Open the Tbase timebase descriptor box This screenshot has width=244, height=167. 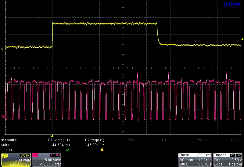pyautogui.click(x=195, y=160)
